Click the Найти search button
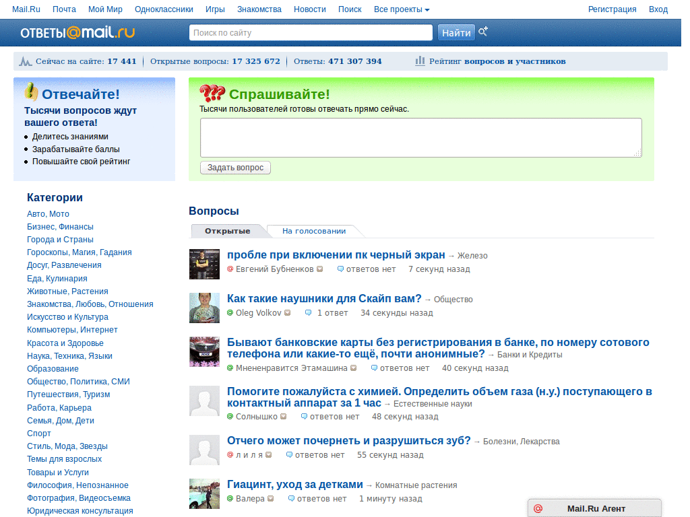690x517 pixels. click(456, 32)
